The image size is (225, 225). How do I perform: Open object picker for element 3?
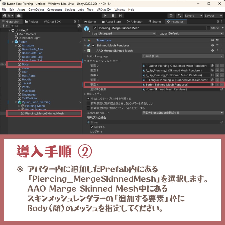212,80
